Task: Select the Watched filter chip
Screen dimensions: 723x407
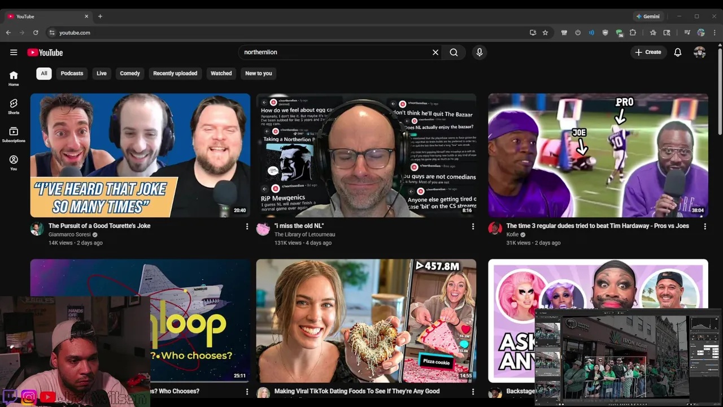Action: (x=221, y=73)
